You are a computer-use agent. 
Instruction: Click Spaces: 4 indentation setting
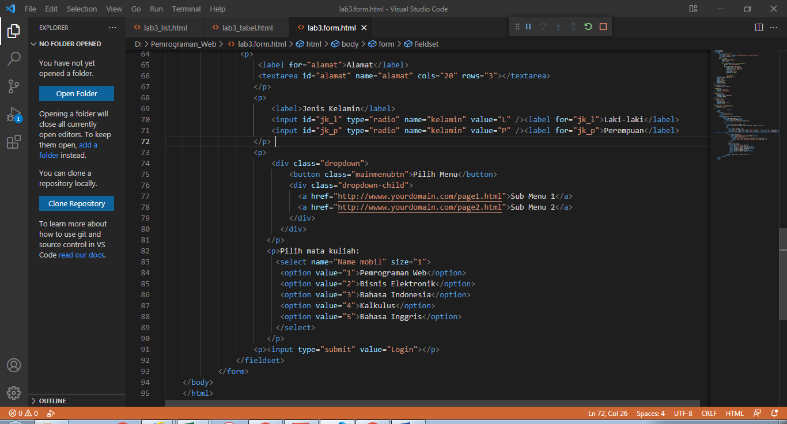(650, 413)
